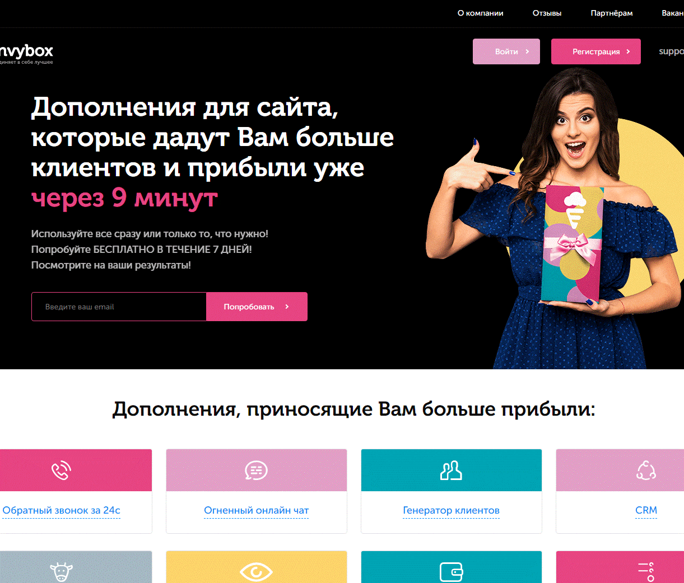Viewport: 684px width, 583px height.
Task: Open the О компании menu item
Action: pyautogui.click(x=481, y=13)
